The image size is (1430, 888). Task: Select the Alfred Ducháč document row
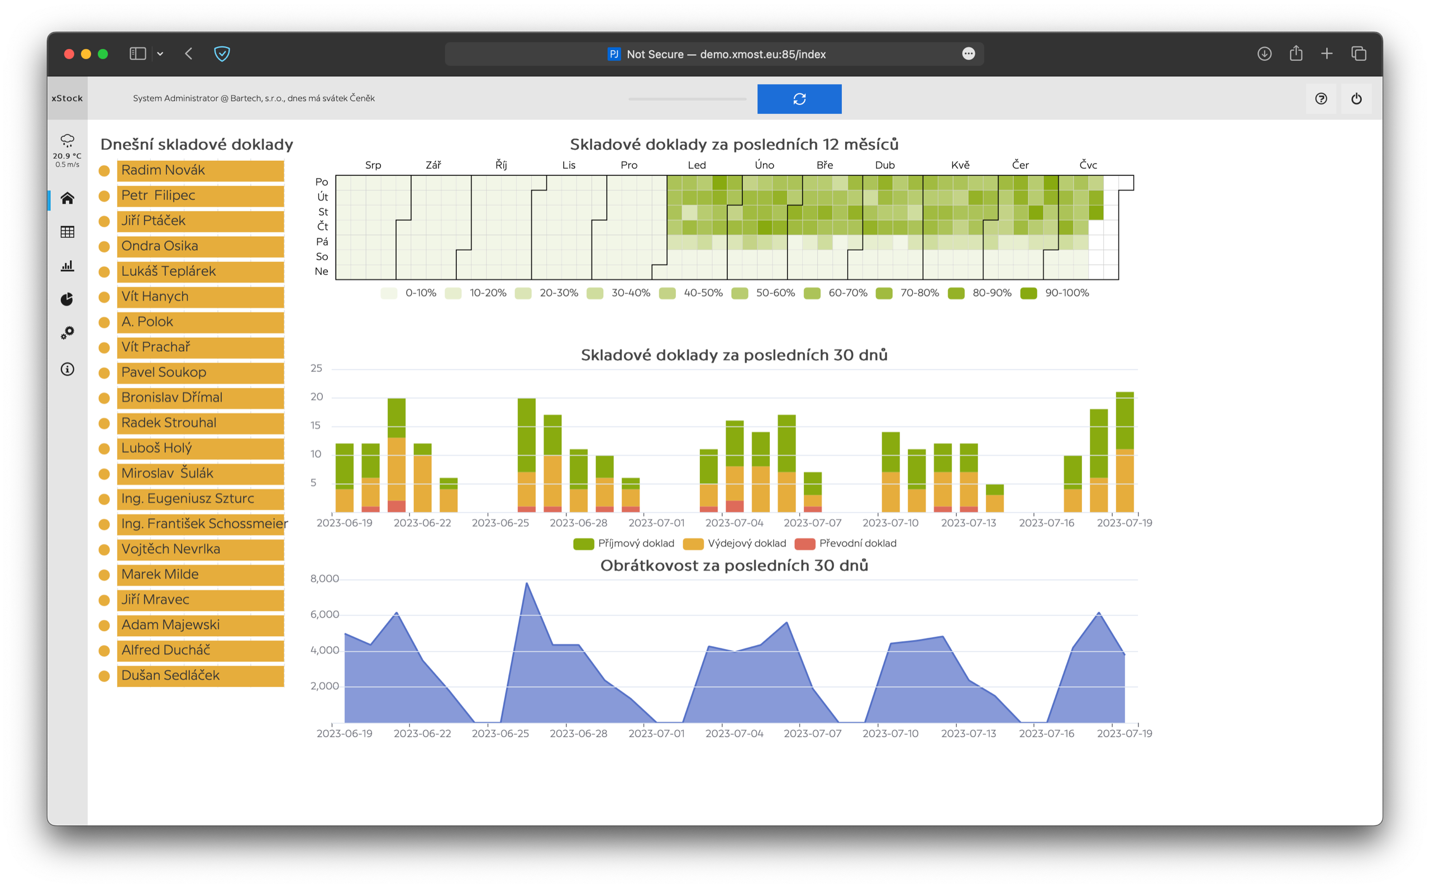(201, 650)
